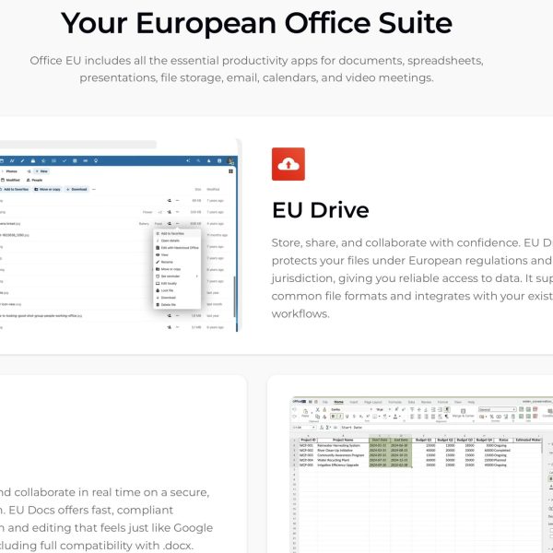Click the Rainwater Harvesting System cell
Screen dimensions: 553x553
tap(343, 445)
